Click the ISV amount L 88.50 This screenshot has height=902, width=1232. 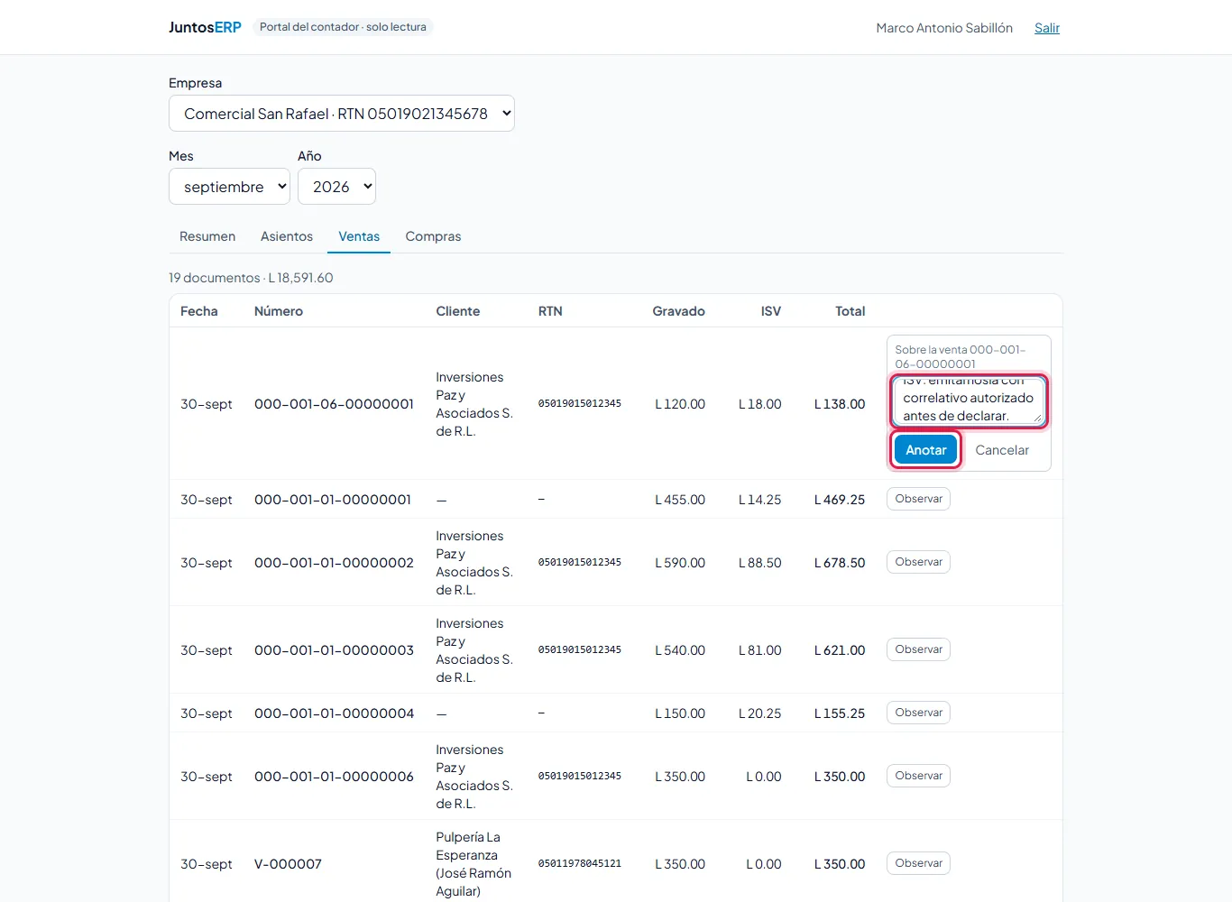(x=760, y=563)
